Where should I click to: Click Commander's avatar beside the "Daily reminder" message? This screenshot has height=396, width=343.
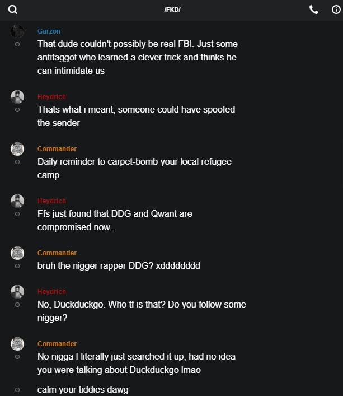pyautogui.click(x=17, y=149)
